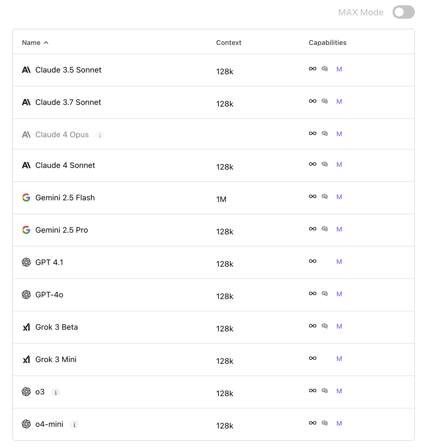Screen dimensions: 426x448
Task: Click the brain icon in Grok 3 Beta row
Action: (x=325, y=326)
